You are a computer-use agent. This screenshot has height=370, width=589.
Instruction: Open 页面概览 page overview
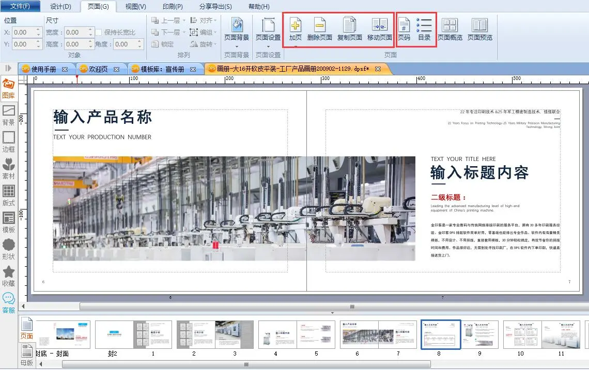coord(450,26)
